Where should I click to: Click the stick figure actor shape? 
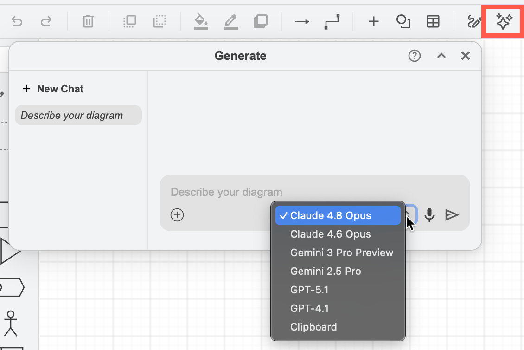click(11, 323)
